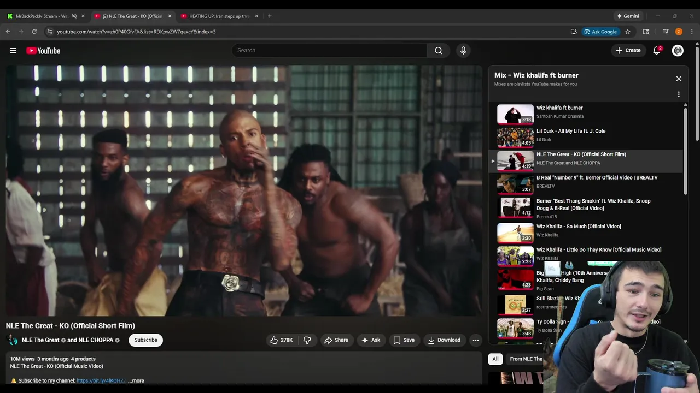Bookmark this page with the star icon
The width and height of the screenshot is (700, 393).
(628, 32)
